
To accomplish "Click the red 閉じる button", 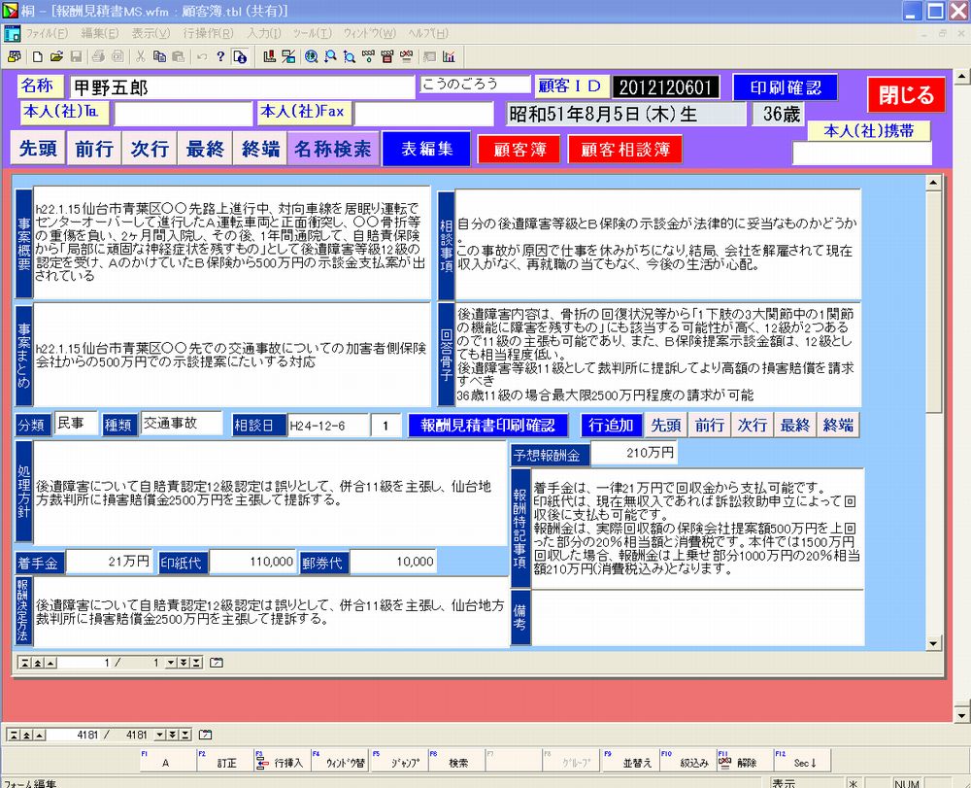I will [x=905, y=94].
